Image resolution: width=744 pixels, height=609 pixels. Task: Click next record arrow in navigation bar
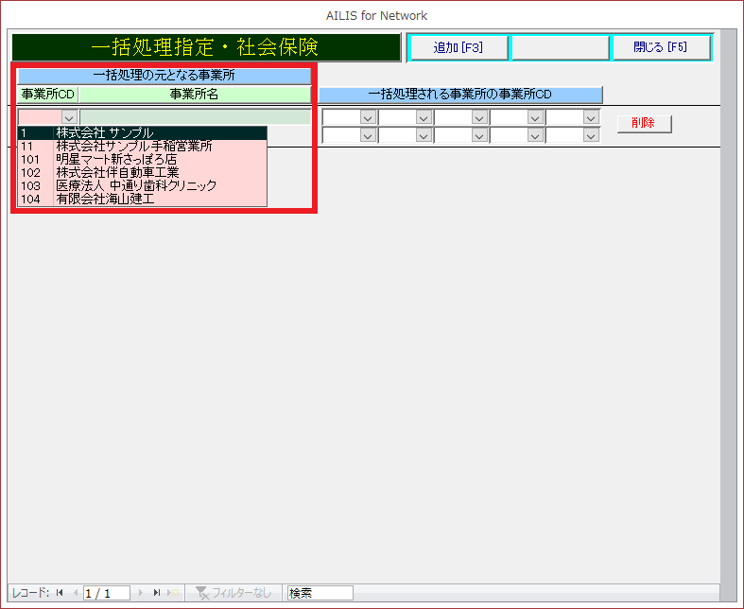pos(142,593)
